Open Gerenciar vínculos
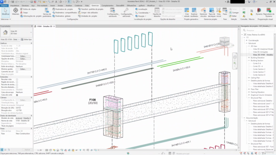The image size is (276, 155). click(203, 12)
